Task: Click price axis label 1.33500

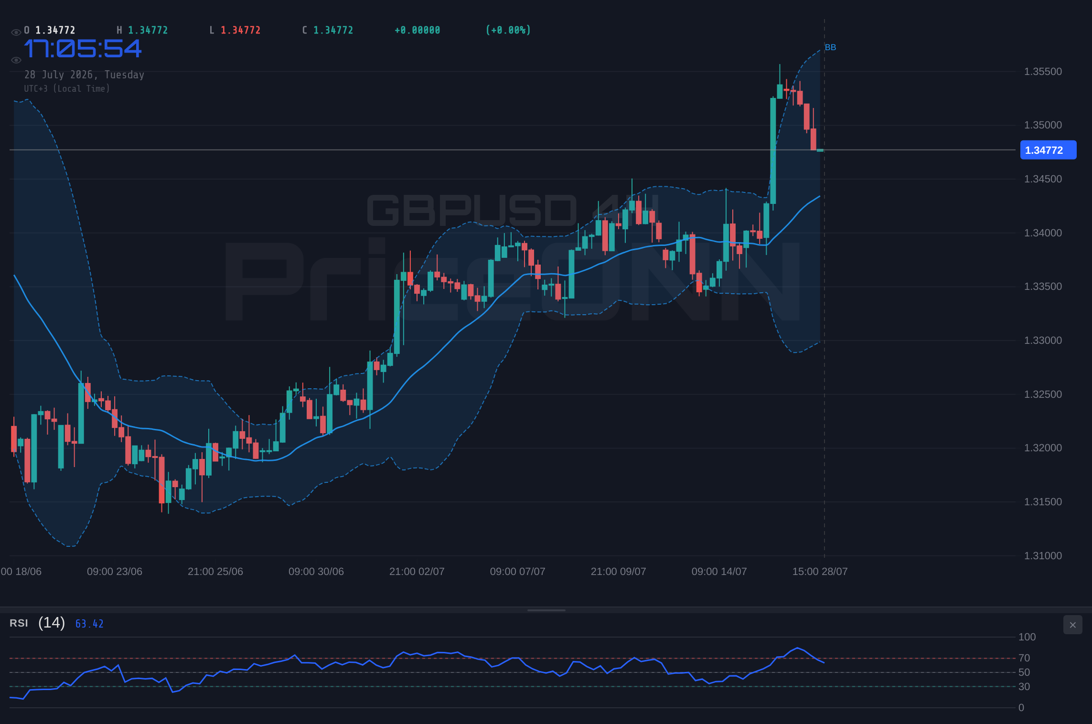Action: [1043, 287]
